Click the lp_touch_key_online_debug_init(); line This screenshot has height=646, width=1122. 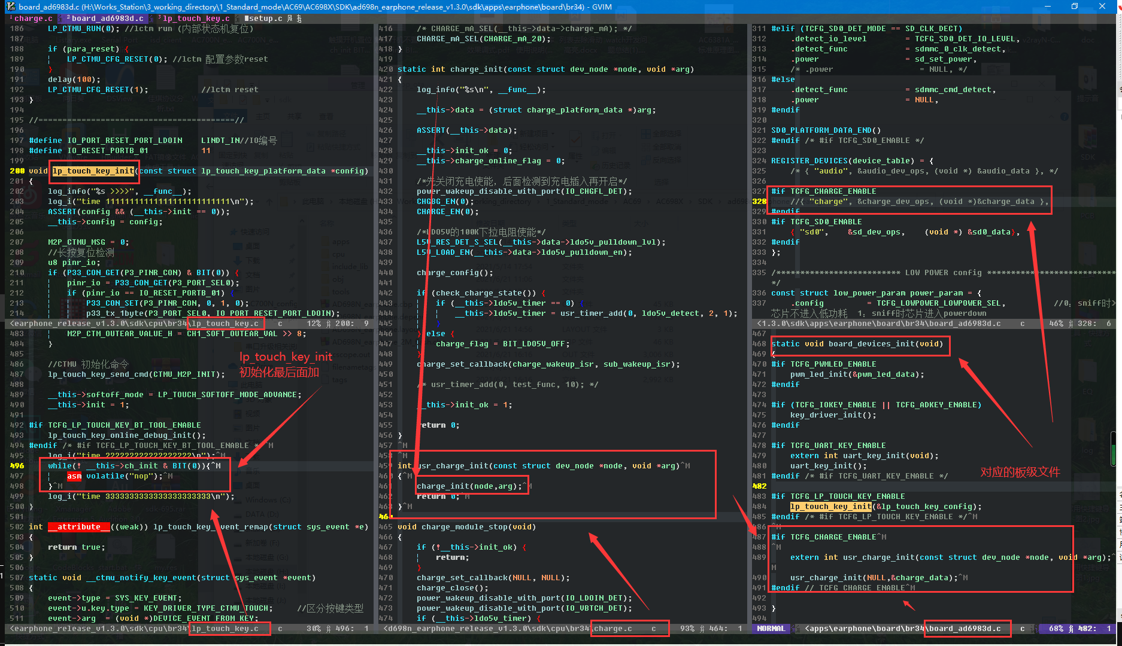coord(127,435)
